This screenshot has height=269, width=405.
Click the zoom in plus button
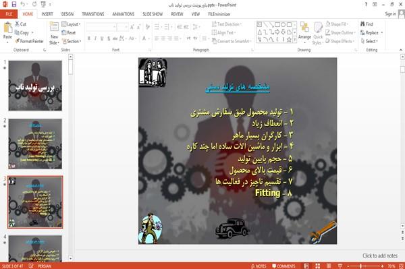click(382, 266)
